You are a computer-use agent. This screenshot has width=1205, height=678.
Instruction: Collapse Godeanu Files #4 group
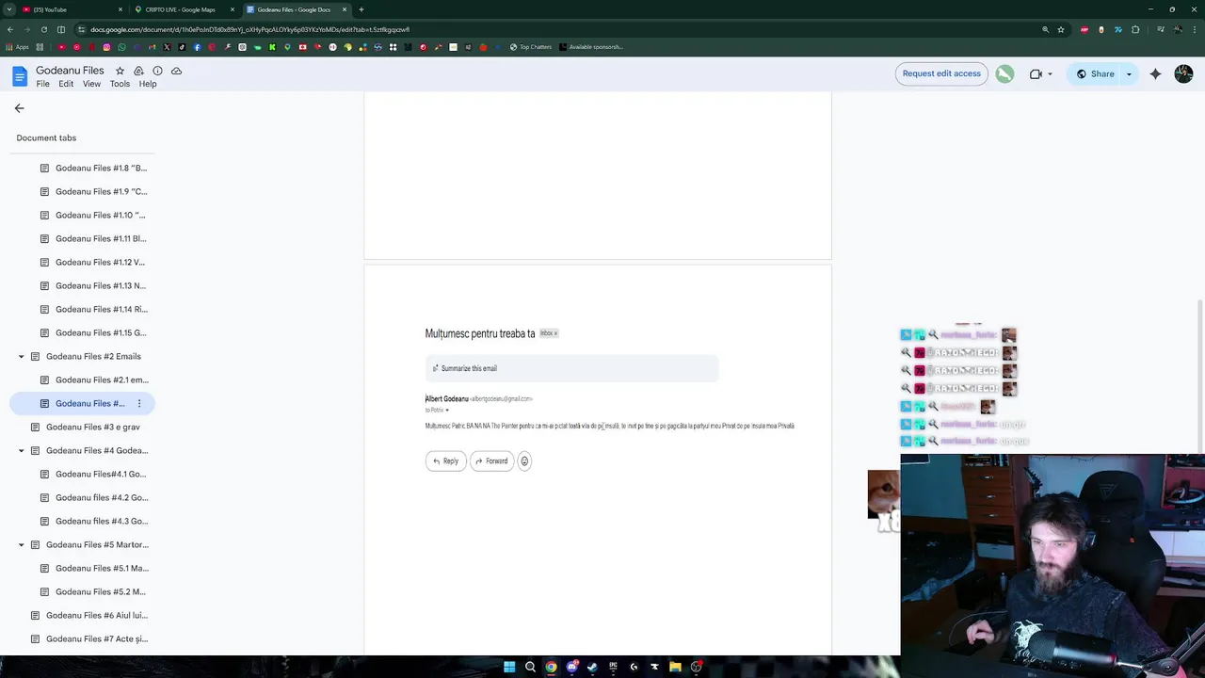[x=22, y=451]
